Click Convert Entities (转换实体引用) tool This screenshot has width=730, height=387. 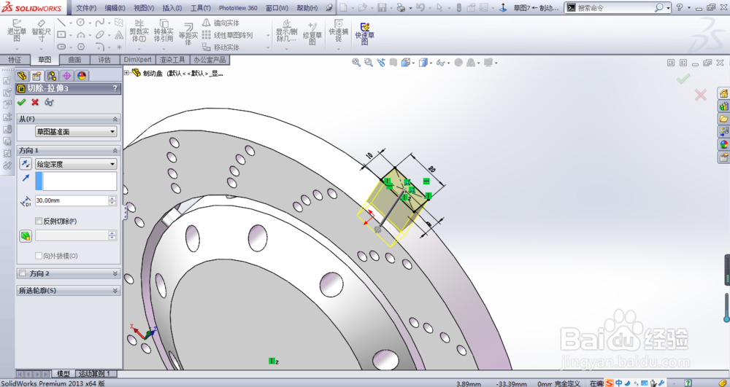[x=164, y=31]
